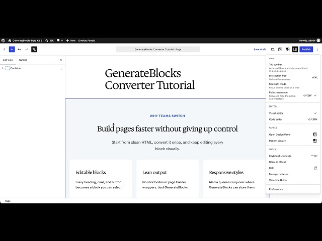The width and height of the screenshot is (322, 241).
Task: Click paragraph starting Start from clean HTML
Action: (168, 146)
